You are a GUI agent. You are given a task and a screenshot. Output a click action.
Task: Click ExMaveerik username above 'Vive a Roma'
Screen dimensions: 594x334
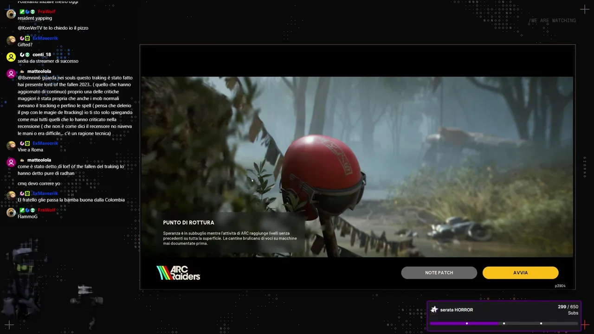tap(45, 143)
